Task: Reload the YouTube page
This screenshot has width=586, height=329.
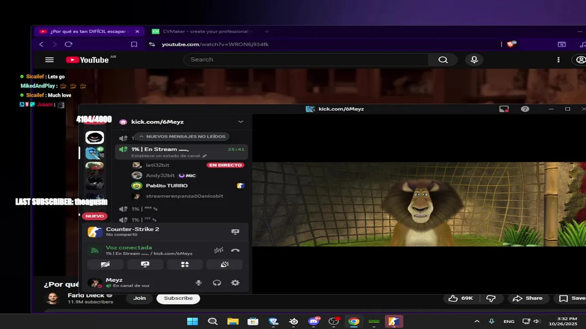Action: [69, 44]
